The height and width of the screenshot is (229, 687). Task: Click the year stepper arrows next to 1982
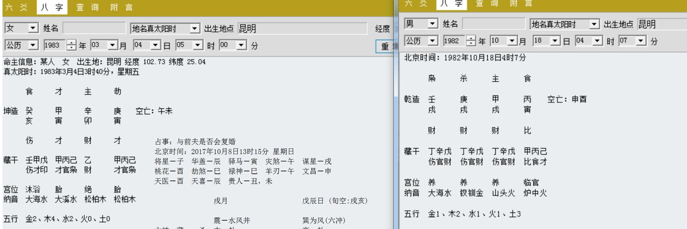[x=471, y=41]
